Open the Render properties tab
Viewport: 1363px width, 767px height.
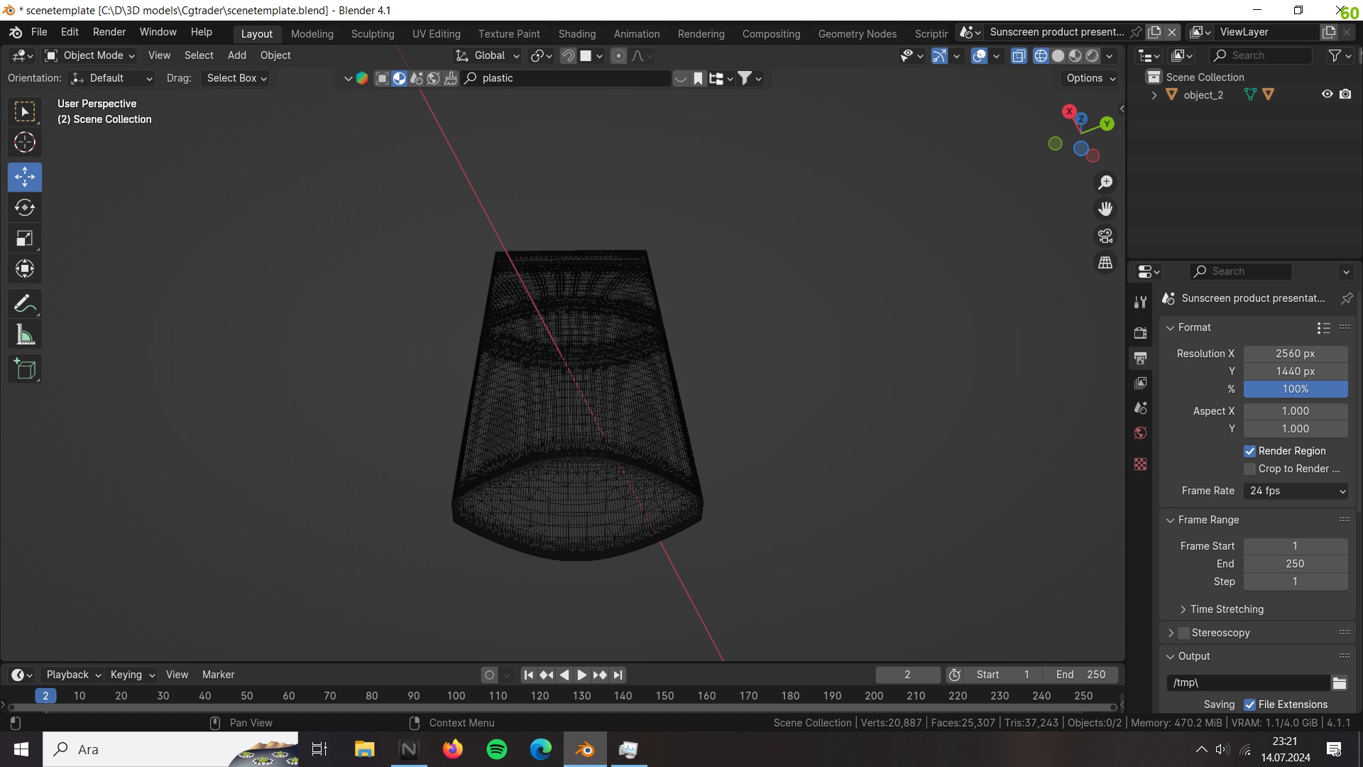pos(1140,333)
